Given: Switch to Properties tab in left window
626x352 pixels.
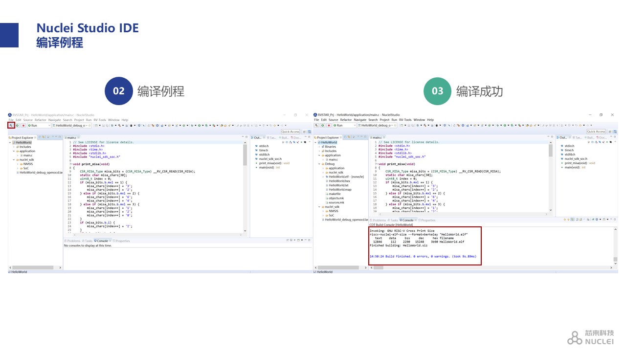Looking at the screenshot, I should pos(121,241).
